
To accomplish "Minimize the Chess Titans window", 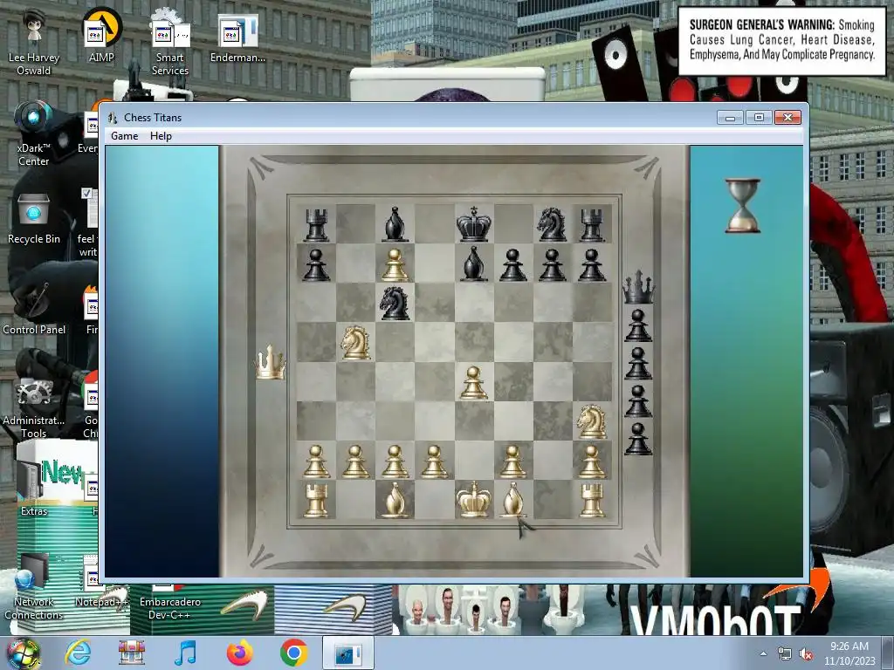I will (x=731, y=117).
